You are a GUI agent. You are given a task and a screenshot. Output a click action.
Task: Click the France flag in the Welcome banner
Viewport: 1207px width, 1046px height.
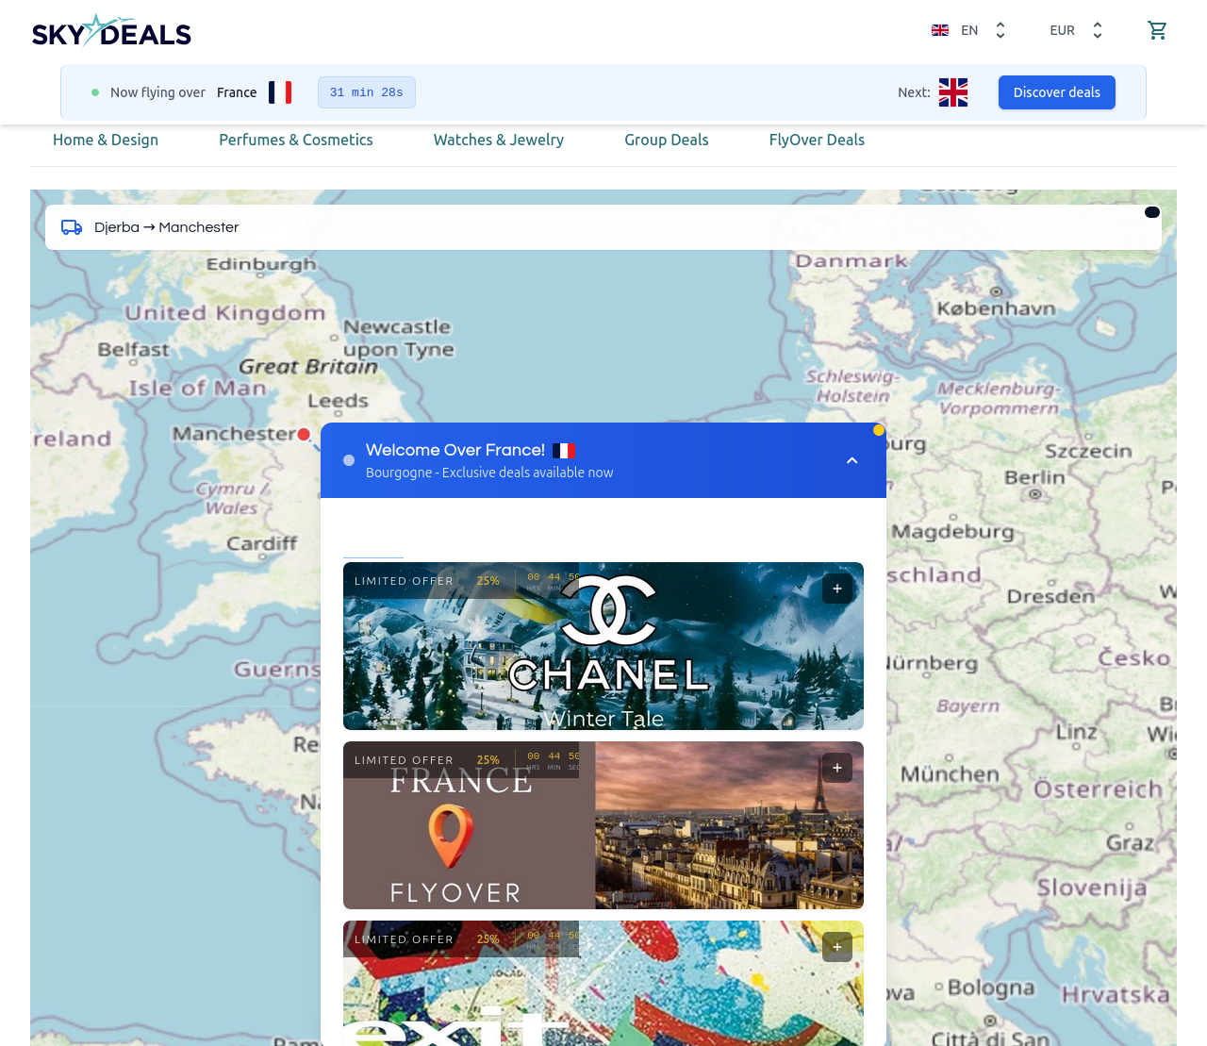tap(564, 450)
